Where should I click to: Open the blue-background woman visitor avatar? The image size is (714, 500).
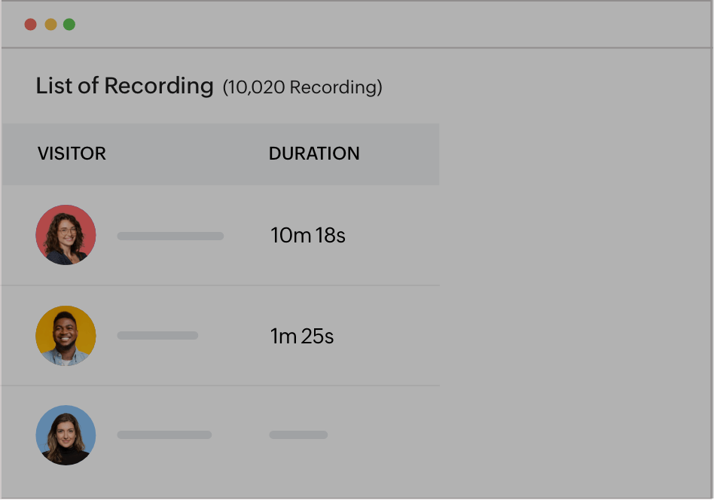coord(66,435)
